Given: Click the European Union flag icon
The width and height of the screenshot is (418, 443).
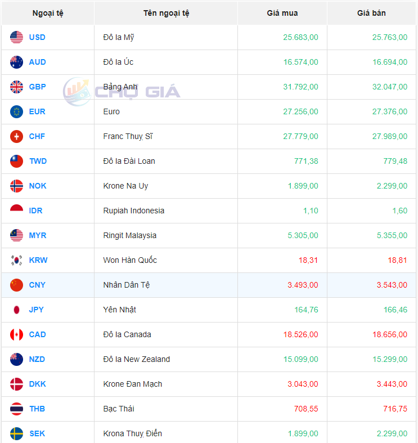Looking at the screenshot, I should point(16,111).
